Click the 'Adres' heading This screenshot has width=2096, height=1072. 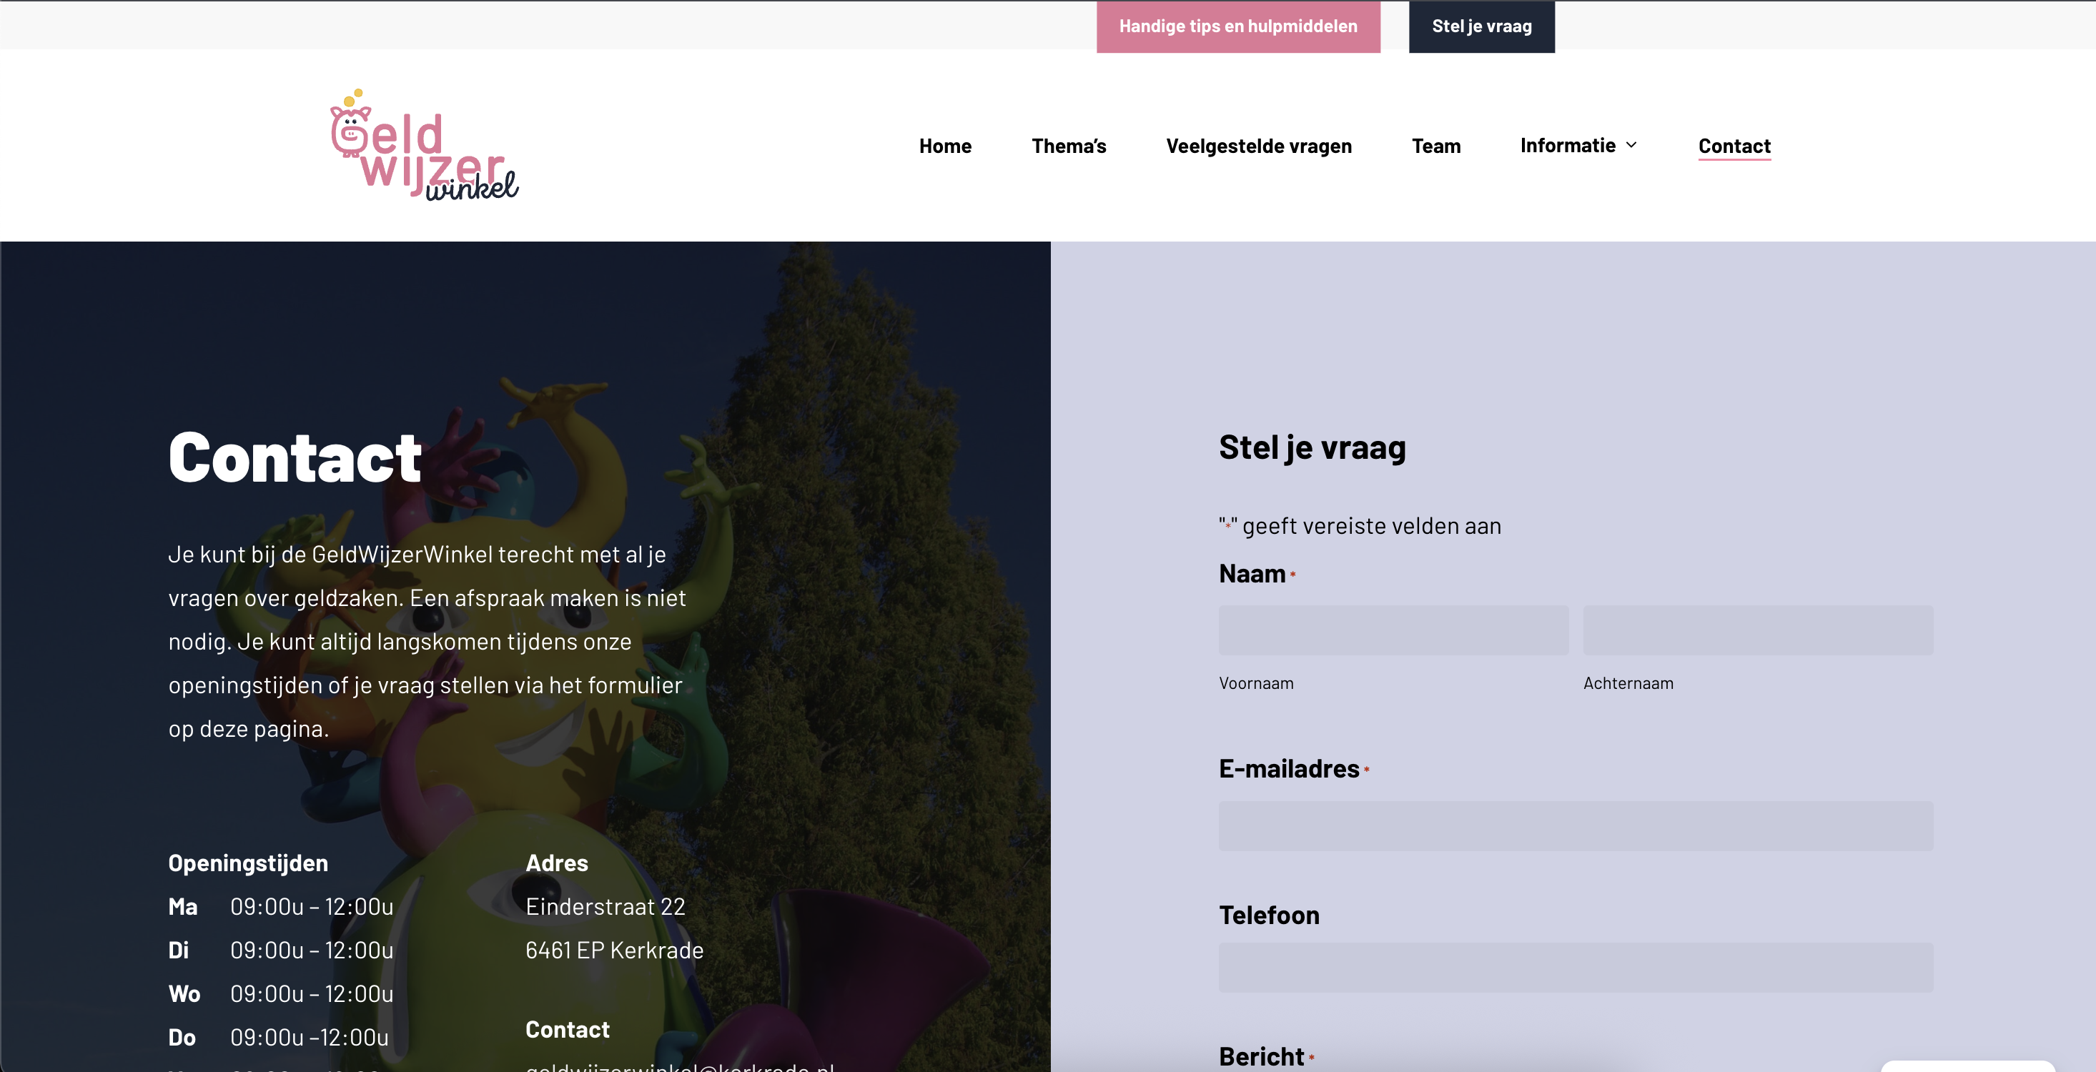point(557,863)
